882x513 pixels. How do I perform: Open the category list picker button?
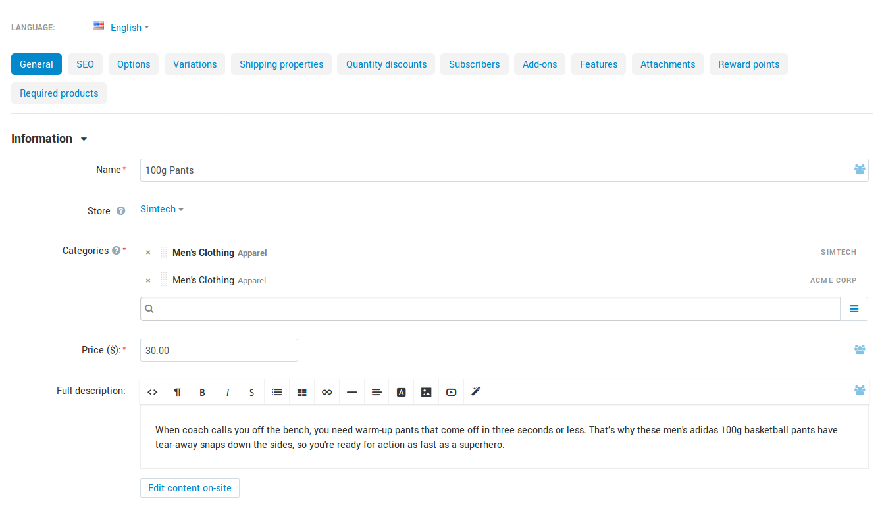point(854,309)
